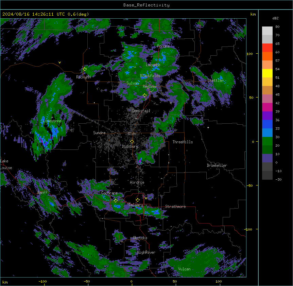Click the Calgary city label
The image size is (293, 286).
136,205
